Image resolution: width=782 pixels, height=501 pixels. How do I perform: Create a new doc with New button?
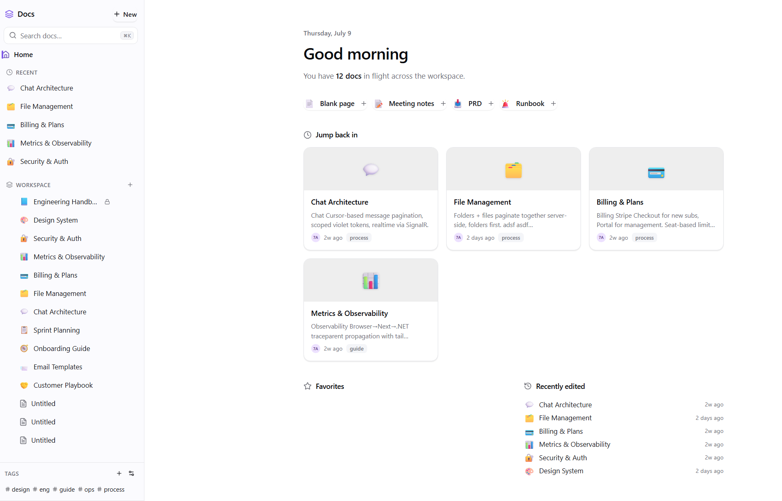coord(125,14)
